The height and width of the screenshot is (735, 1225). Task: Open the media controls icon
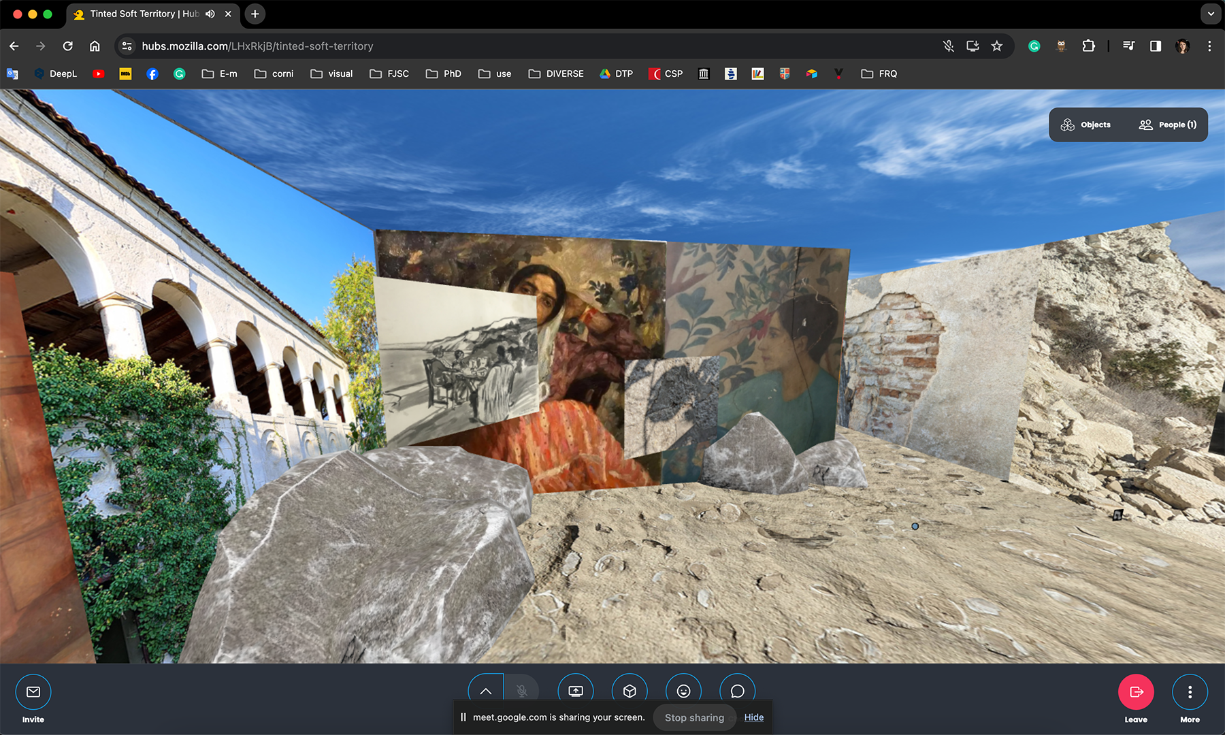(x=1129, y=46)
